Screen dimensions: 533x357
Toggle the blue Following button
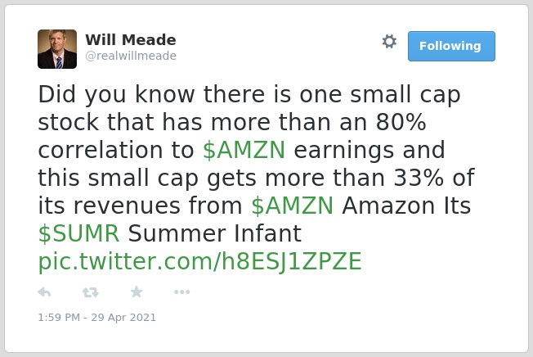(451, 46)
